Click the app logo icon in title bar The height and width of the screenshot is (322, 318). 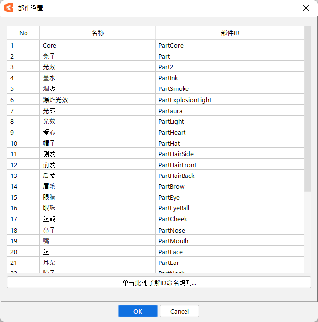(9, 8)
